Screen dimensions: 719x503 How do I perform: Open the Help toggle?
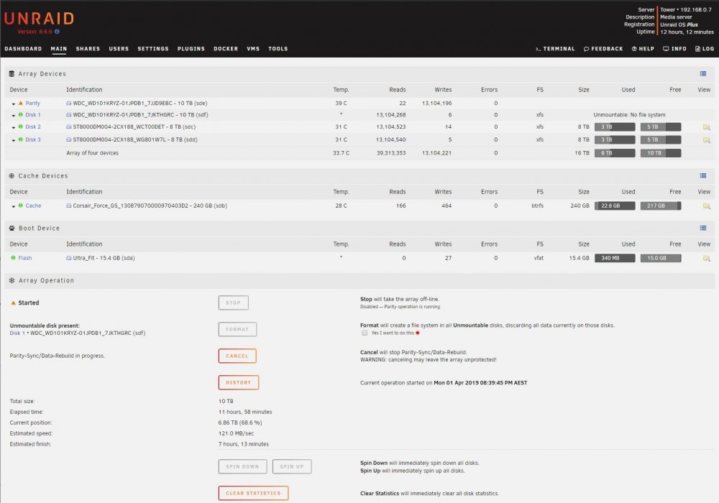coord(643,49)
